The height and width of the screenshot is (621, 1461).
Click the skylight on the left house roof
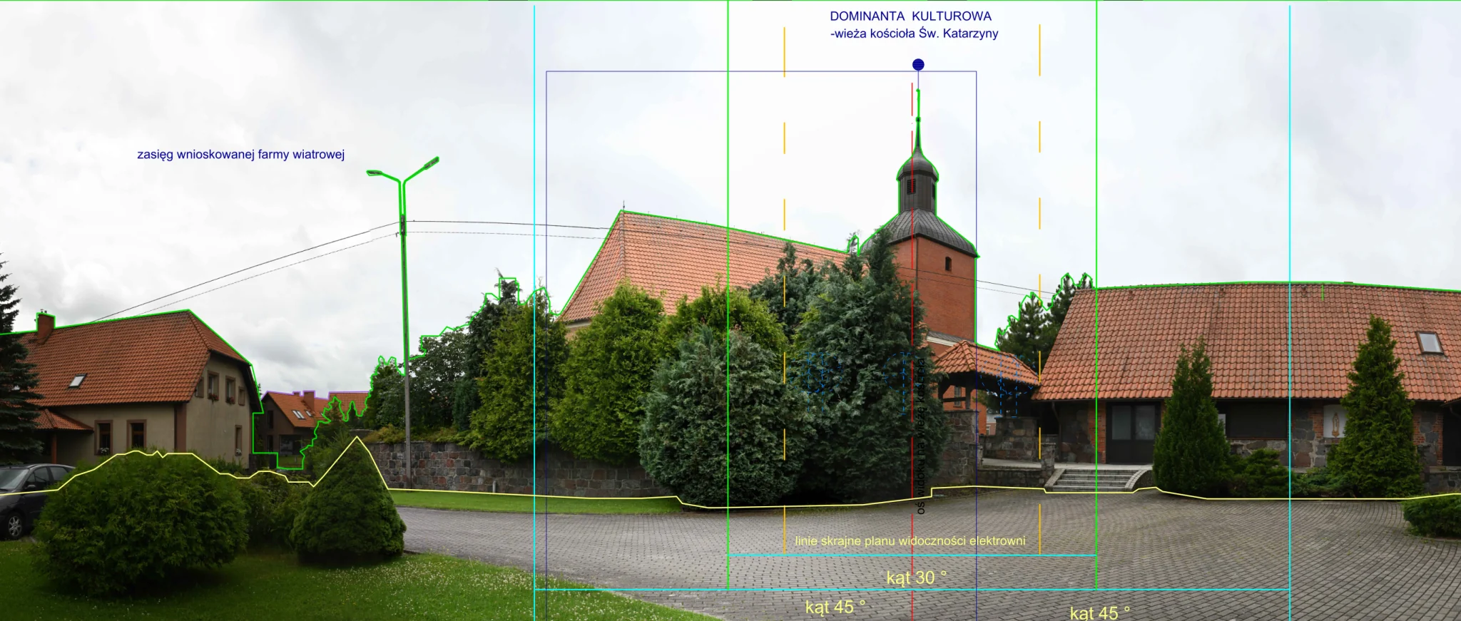pos(77,381)
